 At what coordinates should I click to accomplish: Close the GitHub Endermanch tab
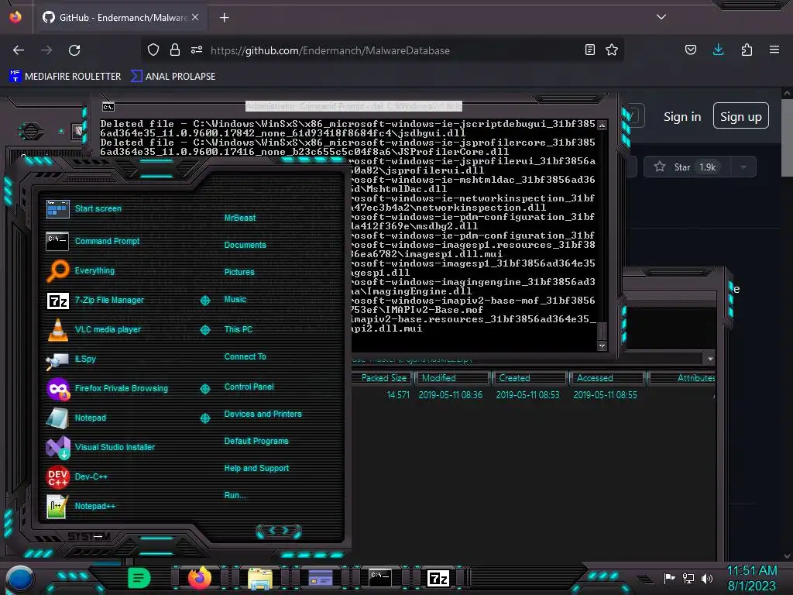point(195,17)
